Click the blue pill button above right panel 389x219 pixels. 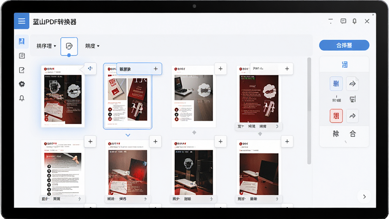(344, 45)
